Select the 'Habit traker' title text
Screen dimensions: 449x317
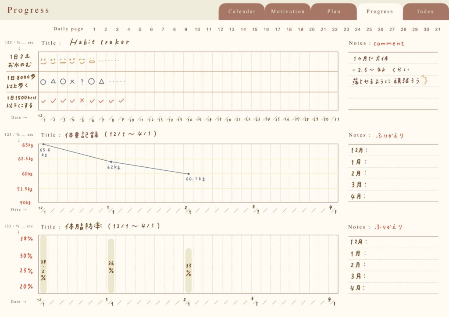click(x=100, y=42)
